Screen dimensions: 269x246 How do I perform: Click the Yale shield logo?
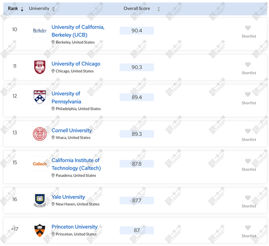click(40, 201)
